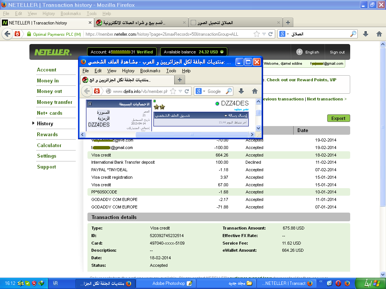
Task: Open Net+ cards in the sidebar
Action: click(49, 113)
